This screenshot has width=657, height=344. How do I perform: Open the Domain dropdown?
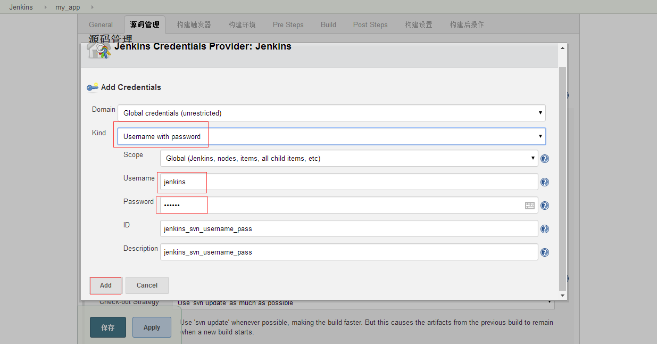[x=331, y=113]
